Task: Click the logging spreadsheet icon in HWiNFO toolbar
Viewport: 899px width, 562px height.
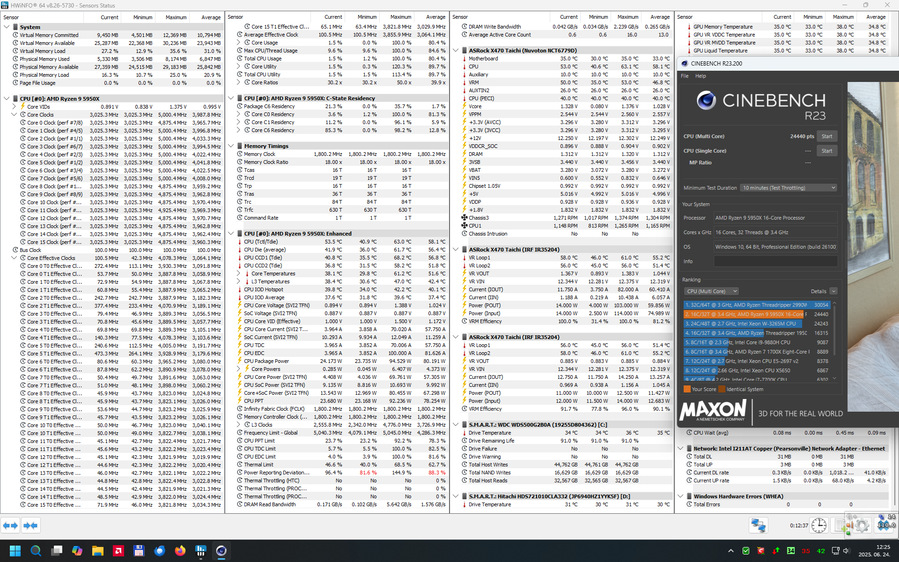Action: click(x=841, y=525)
